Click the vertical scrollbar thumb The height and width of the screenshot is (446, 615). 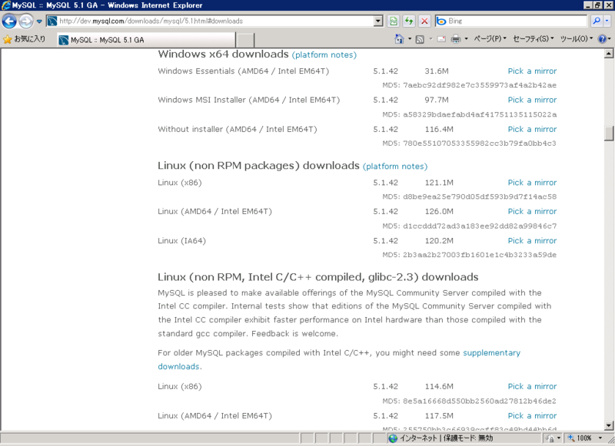click(x=609, y=133)
